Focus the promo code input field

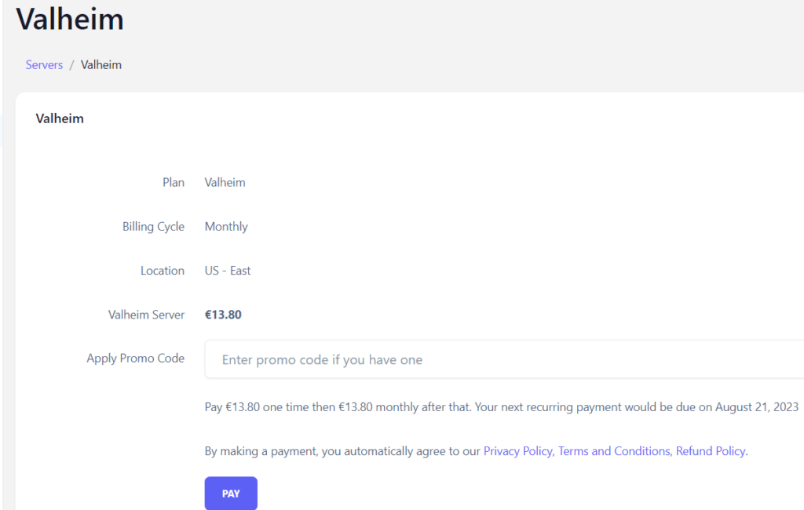click(502, 360)
